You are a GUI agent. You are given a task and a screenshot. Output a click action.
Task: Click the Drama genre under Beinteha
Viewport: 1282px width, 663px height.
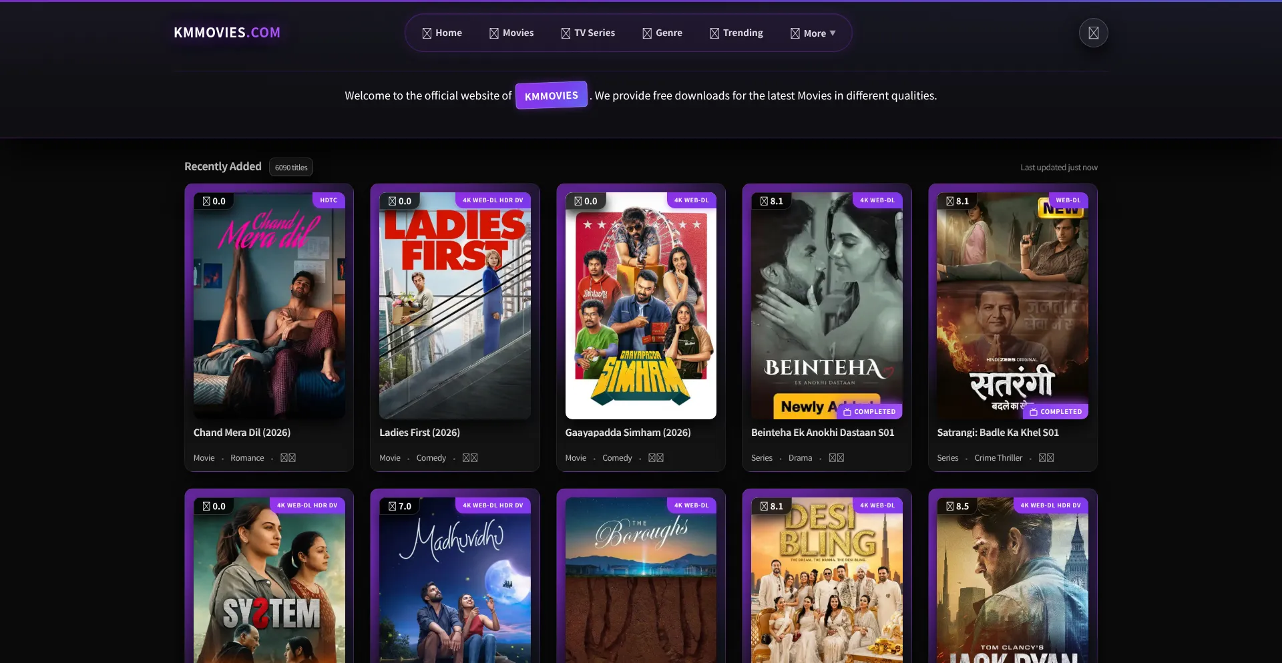coord(800,458)
